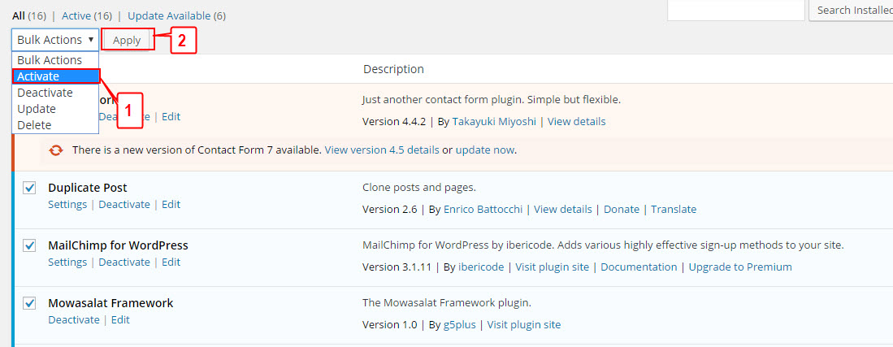Open Edit link for Contact Form 7
Image resolution: width=893 pixels, height=347 pixels.
coord(171,117)
